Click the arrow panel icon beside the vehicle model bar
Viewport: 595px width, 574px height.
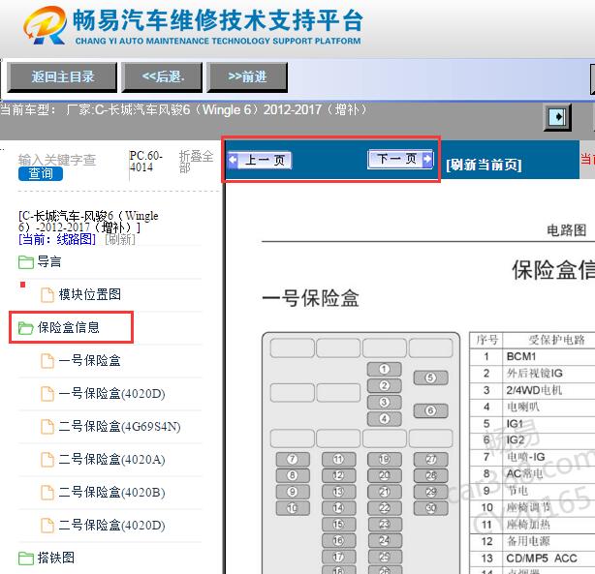(557, 117)
